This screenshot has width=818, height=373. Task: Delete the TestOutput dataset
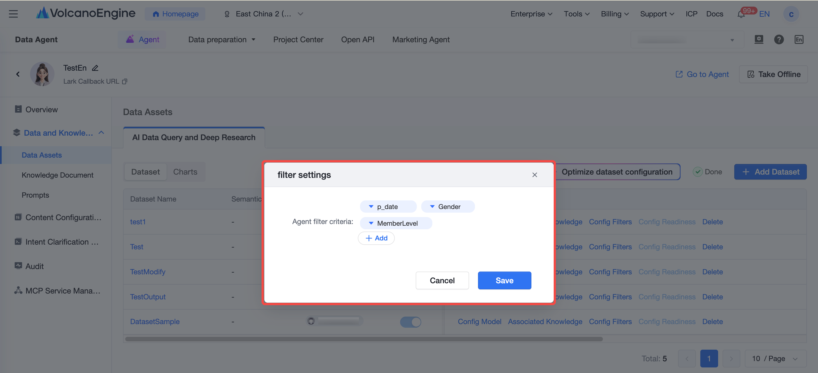pyautogui.click(x=712, y=297)
